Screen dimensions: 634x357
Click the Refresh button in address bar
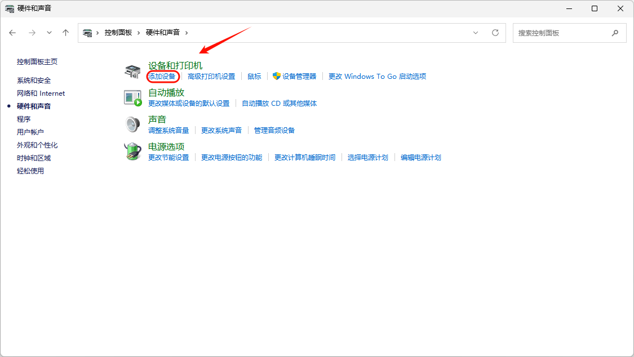[495, 33]
